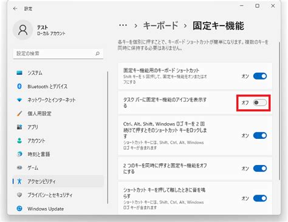Open ネットワークとインターネット category
Screen dimensions: 288x222
[x=58, y=100]
